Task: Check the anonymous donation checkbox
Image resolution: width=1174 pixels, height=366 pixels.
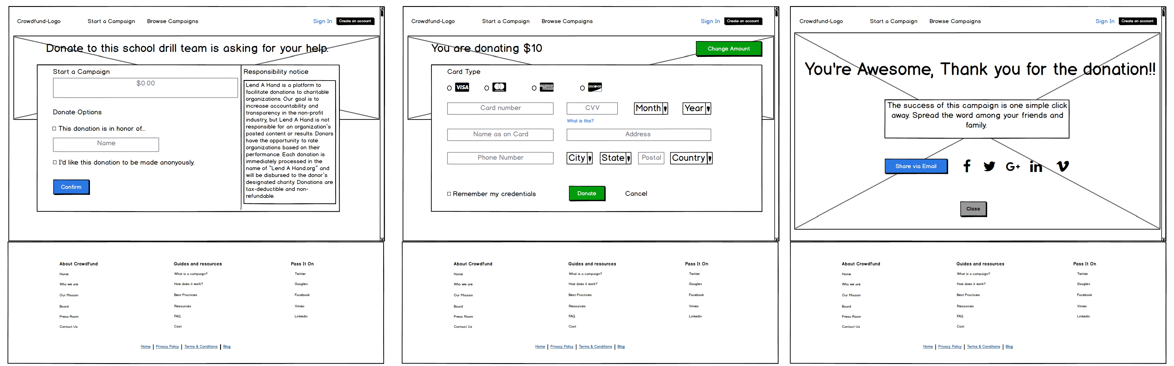Action: tap(55, 163)
